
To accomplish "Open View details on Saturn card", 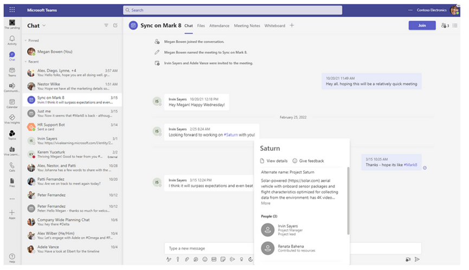I will 274,161.
